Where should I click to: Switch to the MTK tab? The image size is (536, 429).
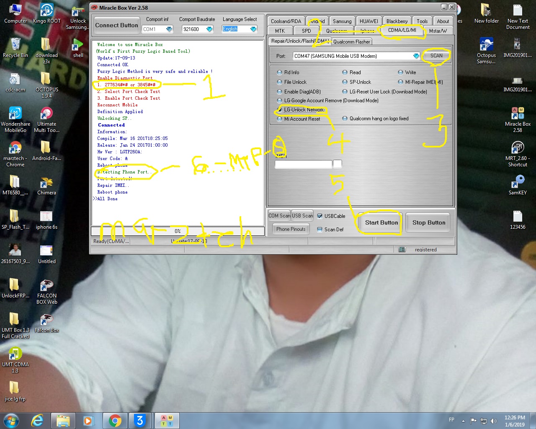(x=280, y=31)
